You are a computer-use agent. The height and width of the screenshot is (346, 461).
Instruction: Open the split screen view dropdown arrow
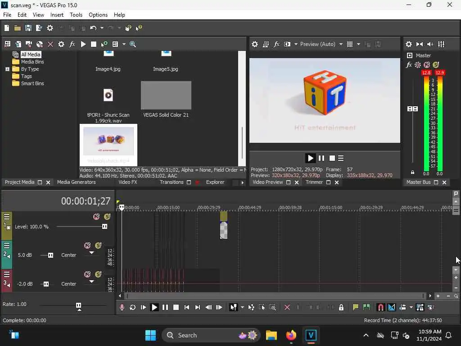[x=296, y=44]
